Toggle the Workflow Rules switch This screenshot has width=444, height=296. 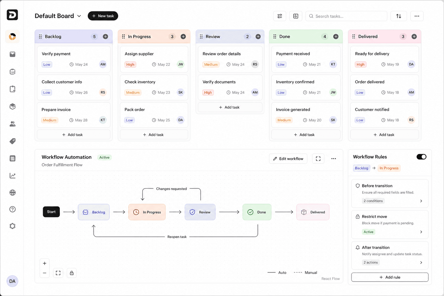(421, 157)
